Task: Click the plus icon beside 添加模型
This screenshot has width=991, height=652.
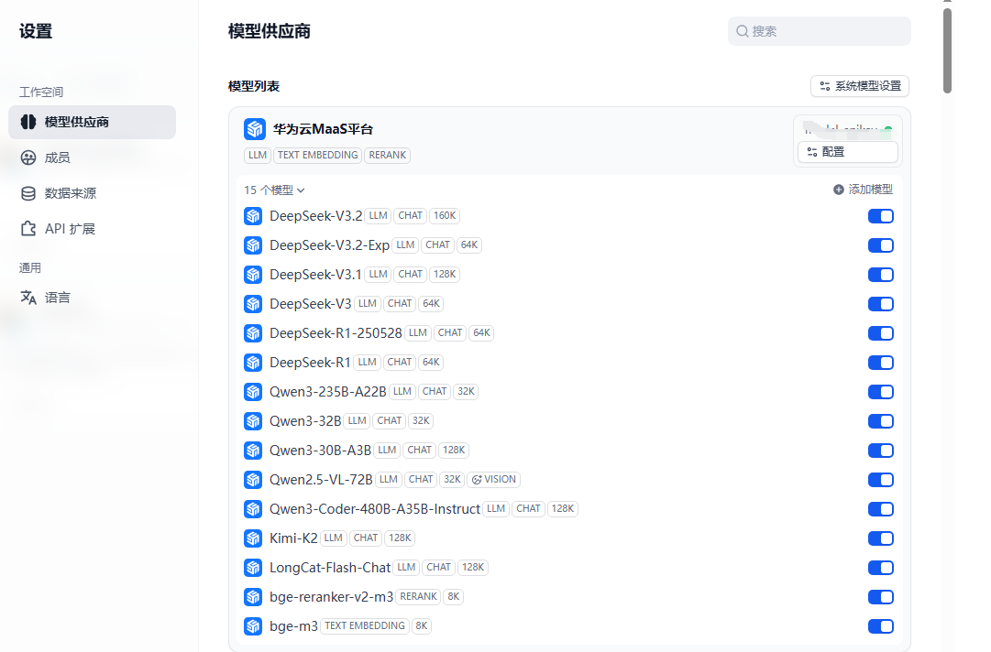Action: pyautogui.click(x=839, y=190)
